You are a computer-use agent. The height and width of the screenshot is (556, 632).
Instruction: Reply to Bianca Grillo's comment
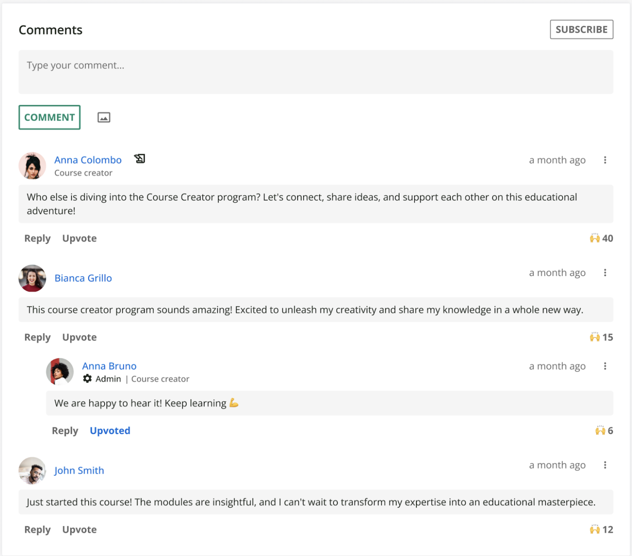(37, 337)
